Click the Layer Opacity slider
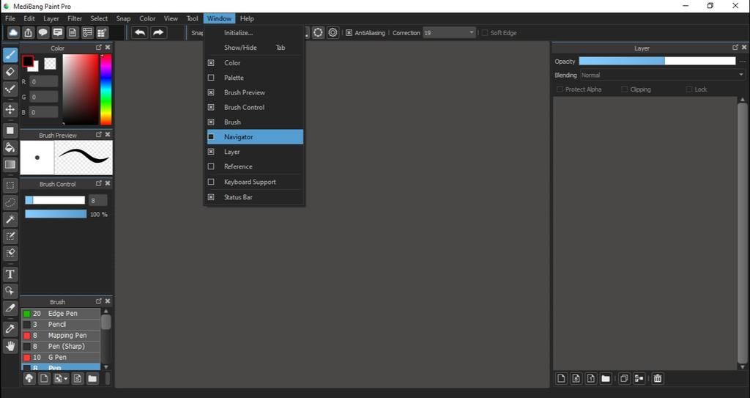 (x=657, y=61)
